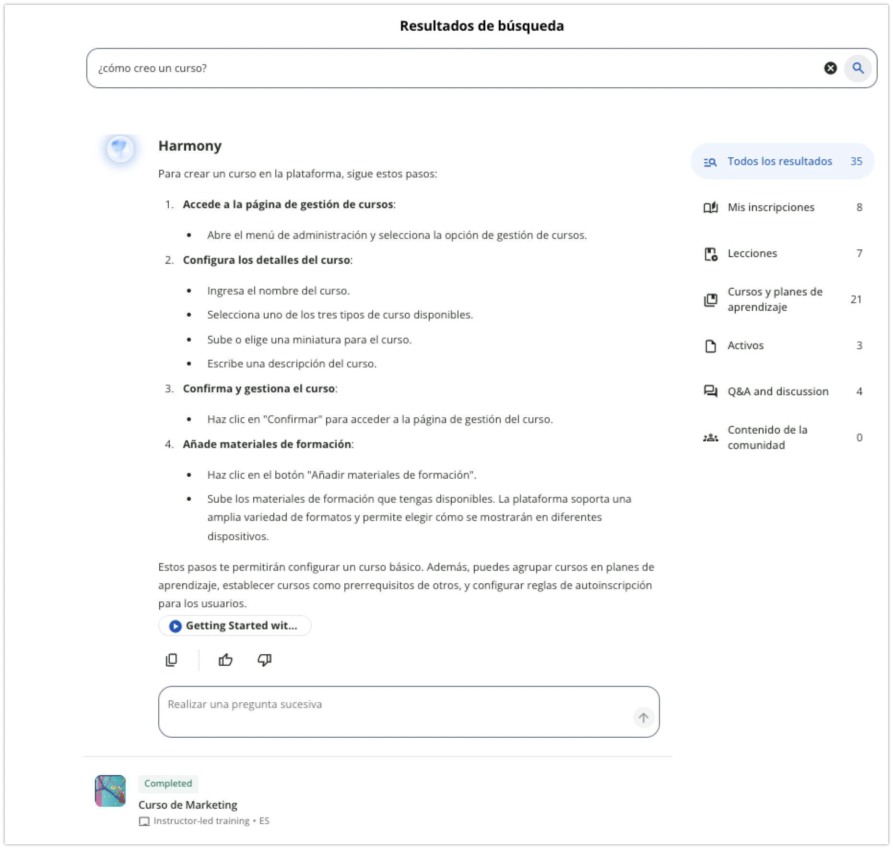893x849 pixels.
Task: Click the 'Completed' status badge
Action: (168, 783)
